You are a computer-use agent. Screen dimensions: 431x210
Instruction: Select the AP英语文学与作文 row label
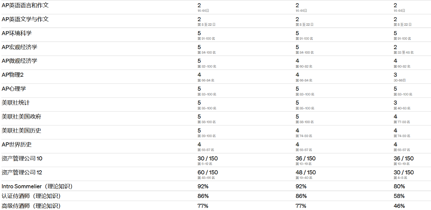pos(25,19)
